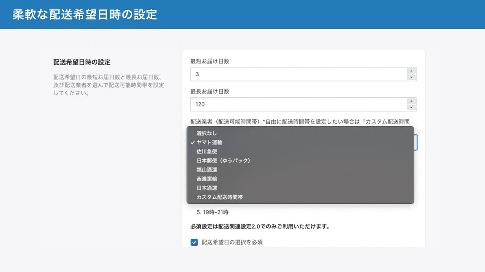Image resolution: width=485 pixels, height=272 pixels.
Task: Click the 配送希望日時の設定 section heading
Action: 82,62
